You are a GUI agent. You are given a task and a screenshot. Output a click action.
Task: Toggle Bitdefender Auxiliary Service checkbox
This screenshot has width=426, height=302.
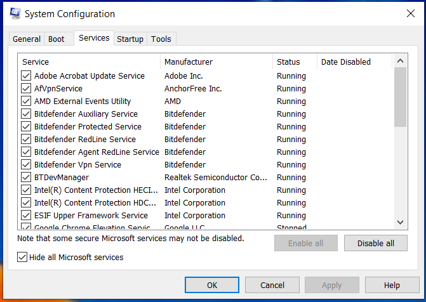coord(26,114)
